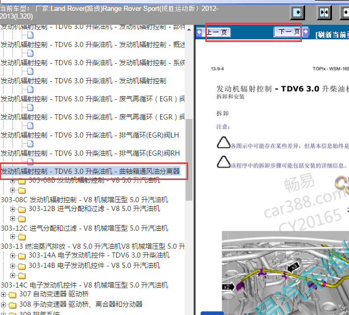Click the folder icon of 303-13 燃油蒸汽排放
The image size is (349, 315).
coord(22,237)
